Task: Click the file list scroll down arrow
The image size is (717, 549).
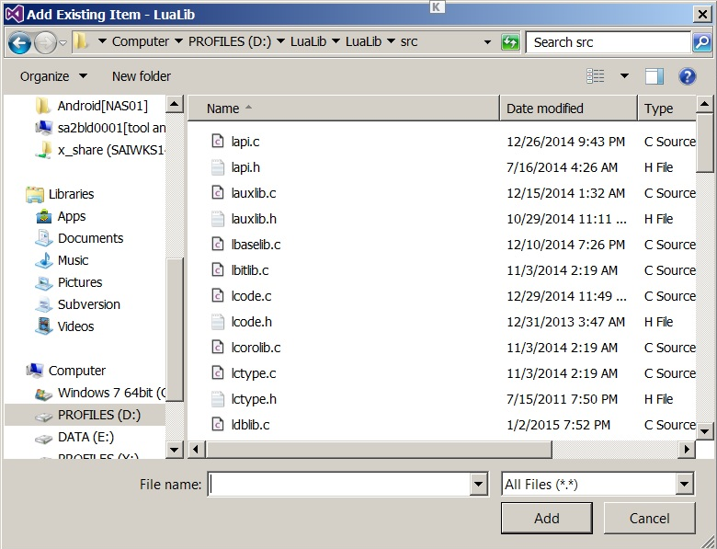Action: [705, 431]
